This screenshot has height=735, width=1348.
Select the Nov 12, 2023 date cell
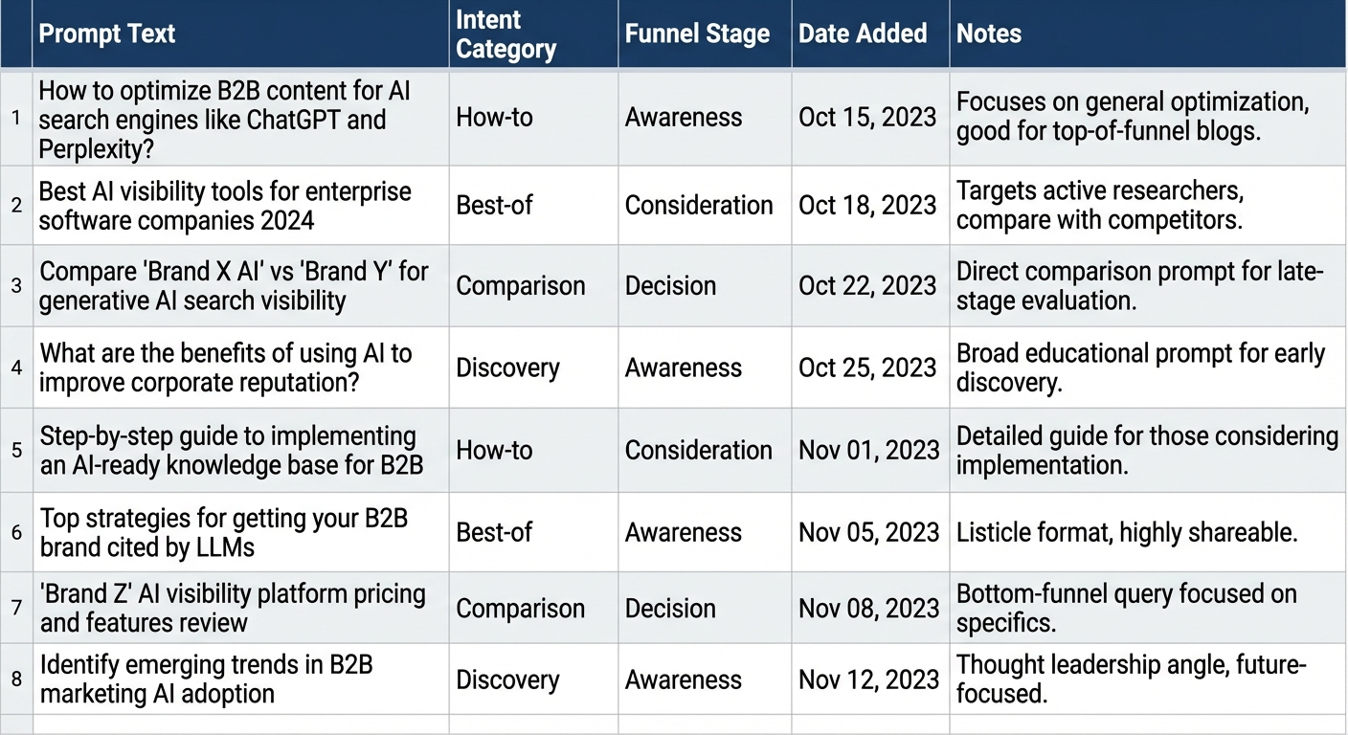click(868, 679)
